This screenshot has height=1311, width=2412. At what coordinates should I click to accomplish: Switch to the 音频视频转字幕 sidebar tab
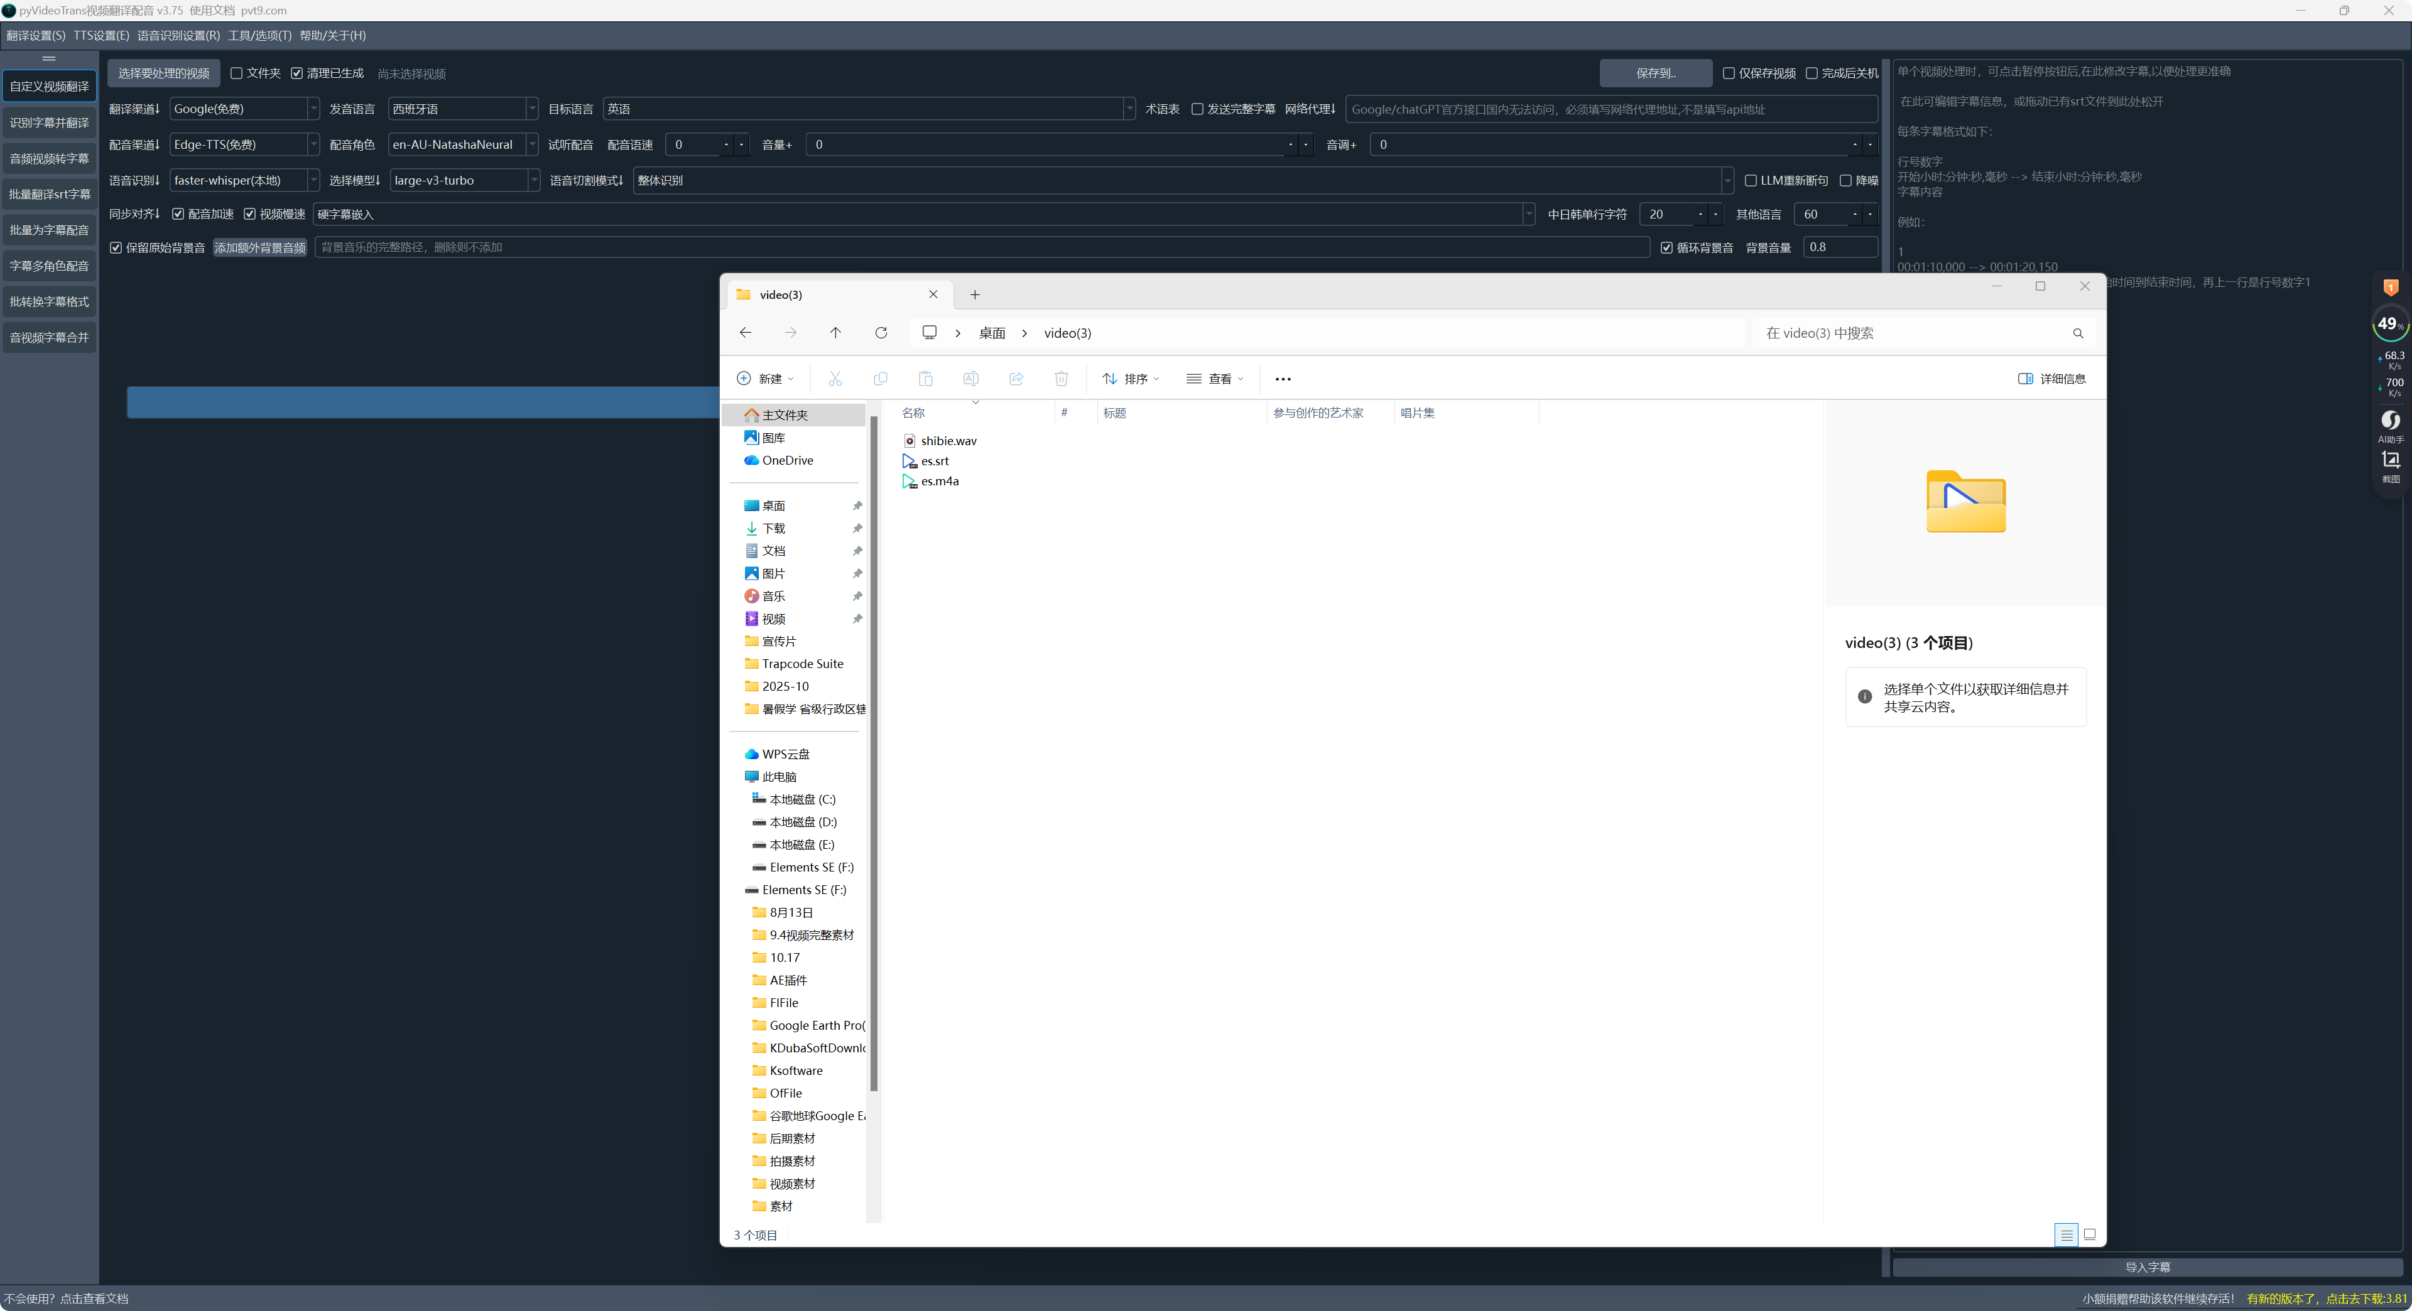point(49,158)
